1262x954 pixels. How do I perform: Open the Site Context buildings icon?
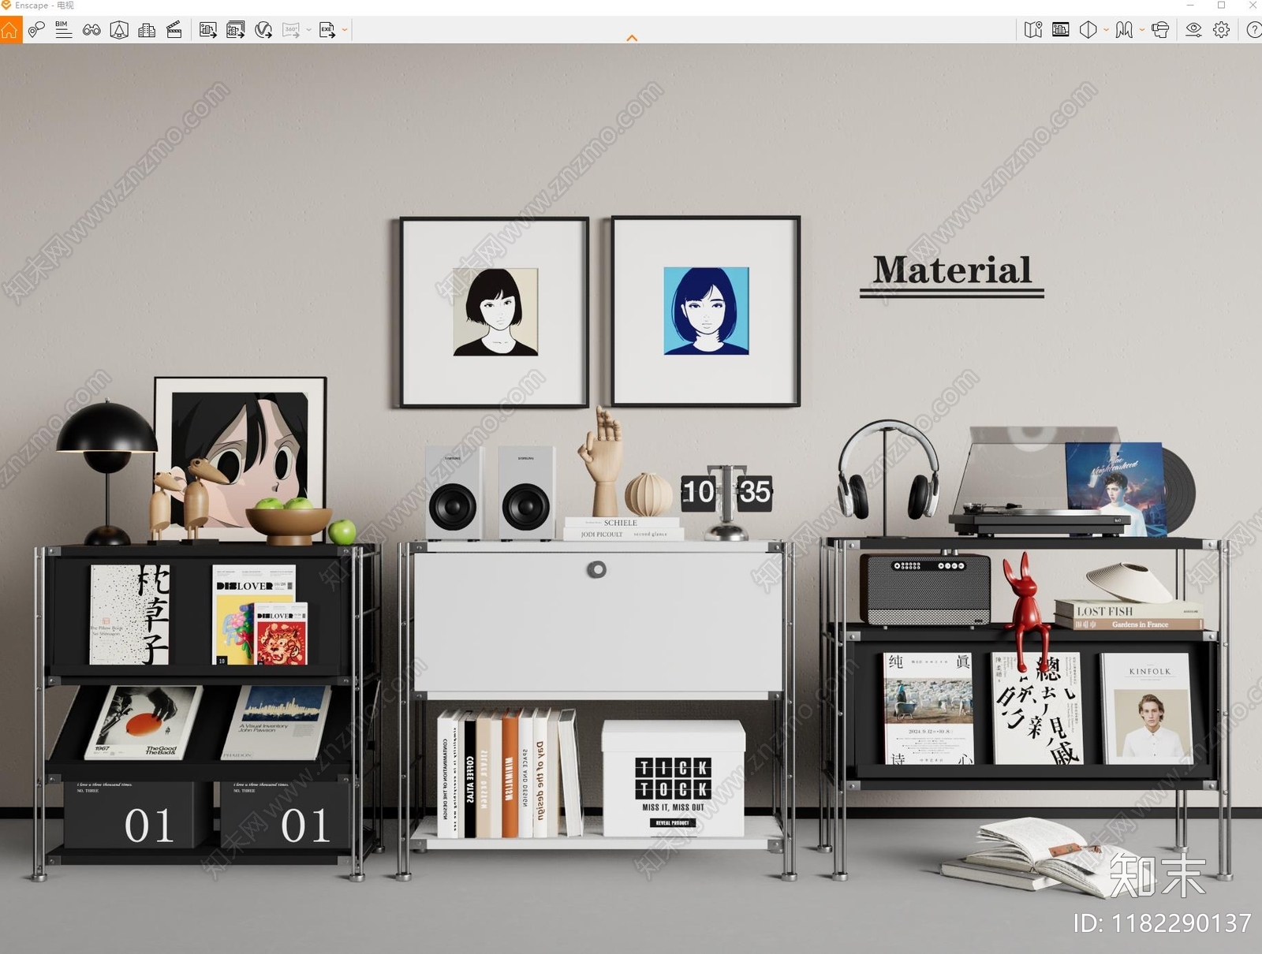[x=147, y=30]
